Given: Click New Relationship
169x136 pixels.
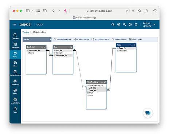Looking at the screenshot, I should point(62,39).
